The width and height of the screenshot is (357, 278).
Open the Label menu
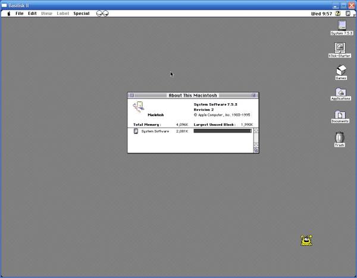tap(62, 14)
